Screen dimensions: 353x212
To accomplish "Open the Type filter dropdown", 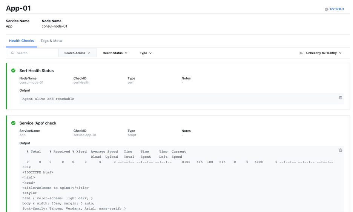I will click(146, 53).
